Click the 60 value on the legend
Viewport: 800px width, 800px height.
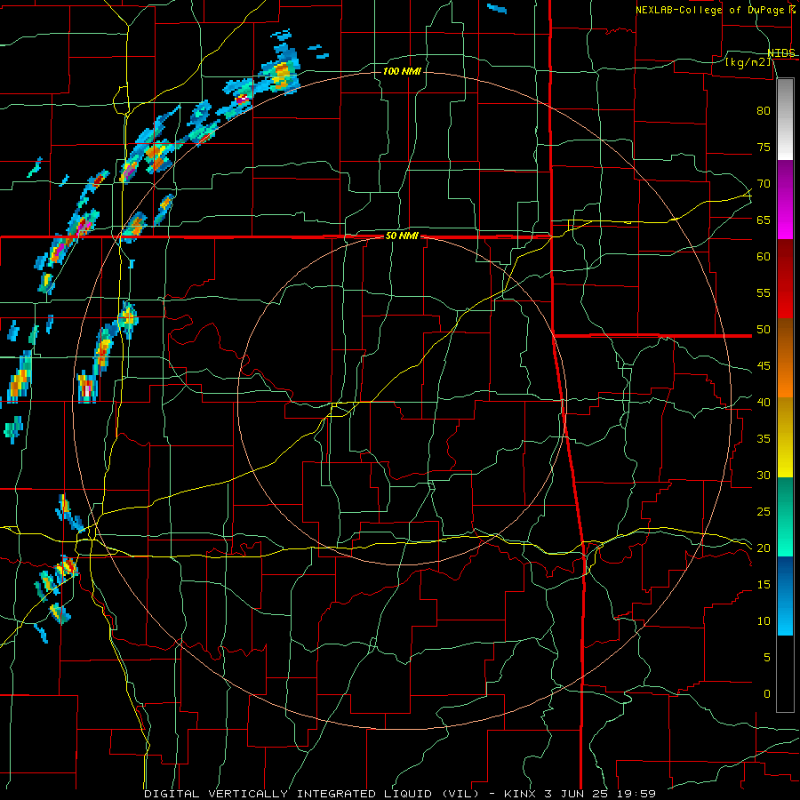(x=764, y=257)
